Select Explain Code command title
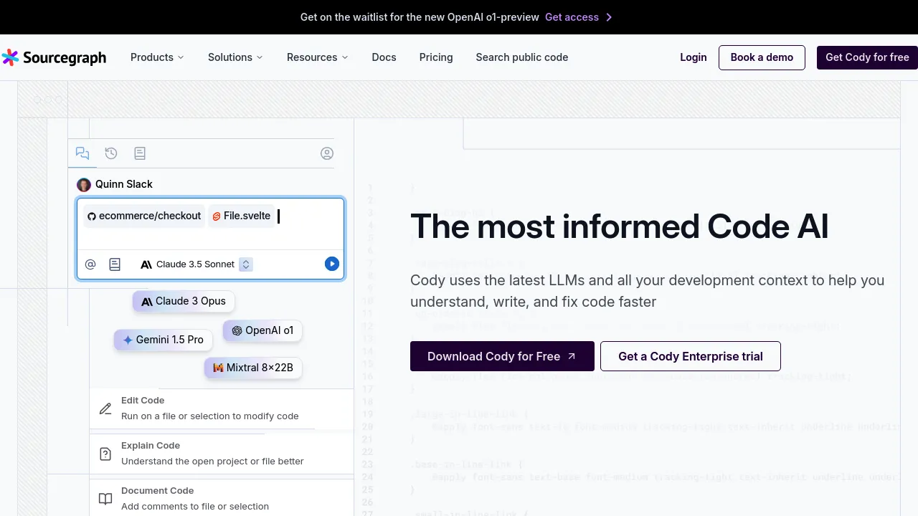The width and height of the screenshot is (918, 516). point(151,446)
